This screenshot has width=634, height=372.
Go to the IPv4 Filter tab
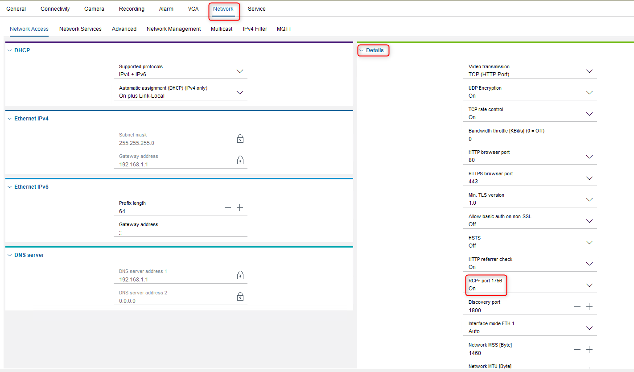coord(255,29)
